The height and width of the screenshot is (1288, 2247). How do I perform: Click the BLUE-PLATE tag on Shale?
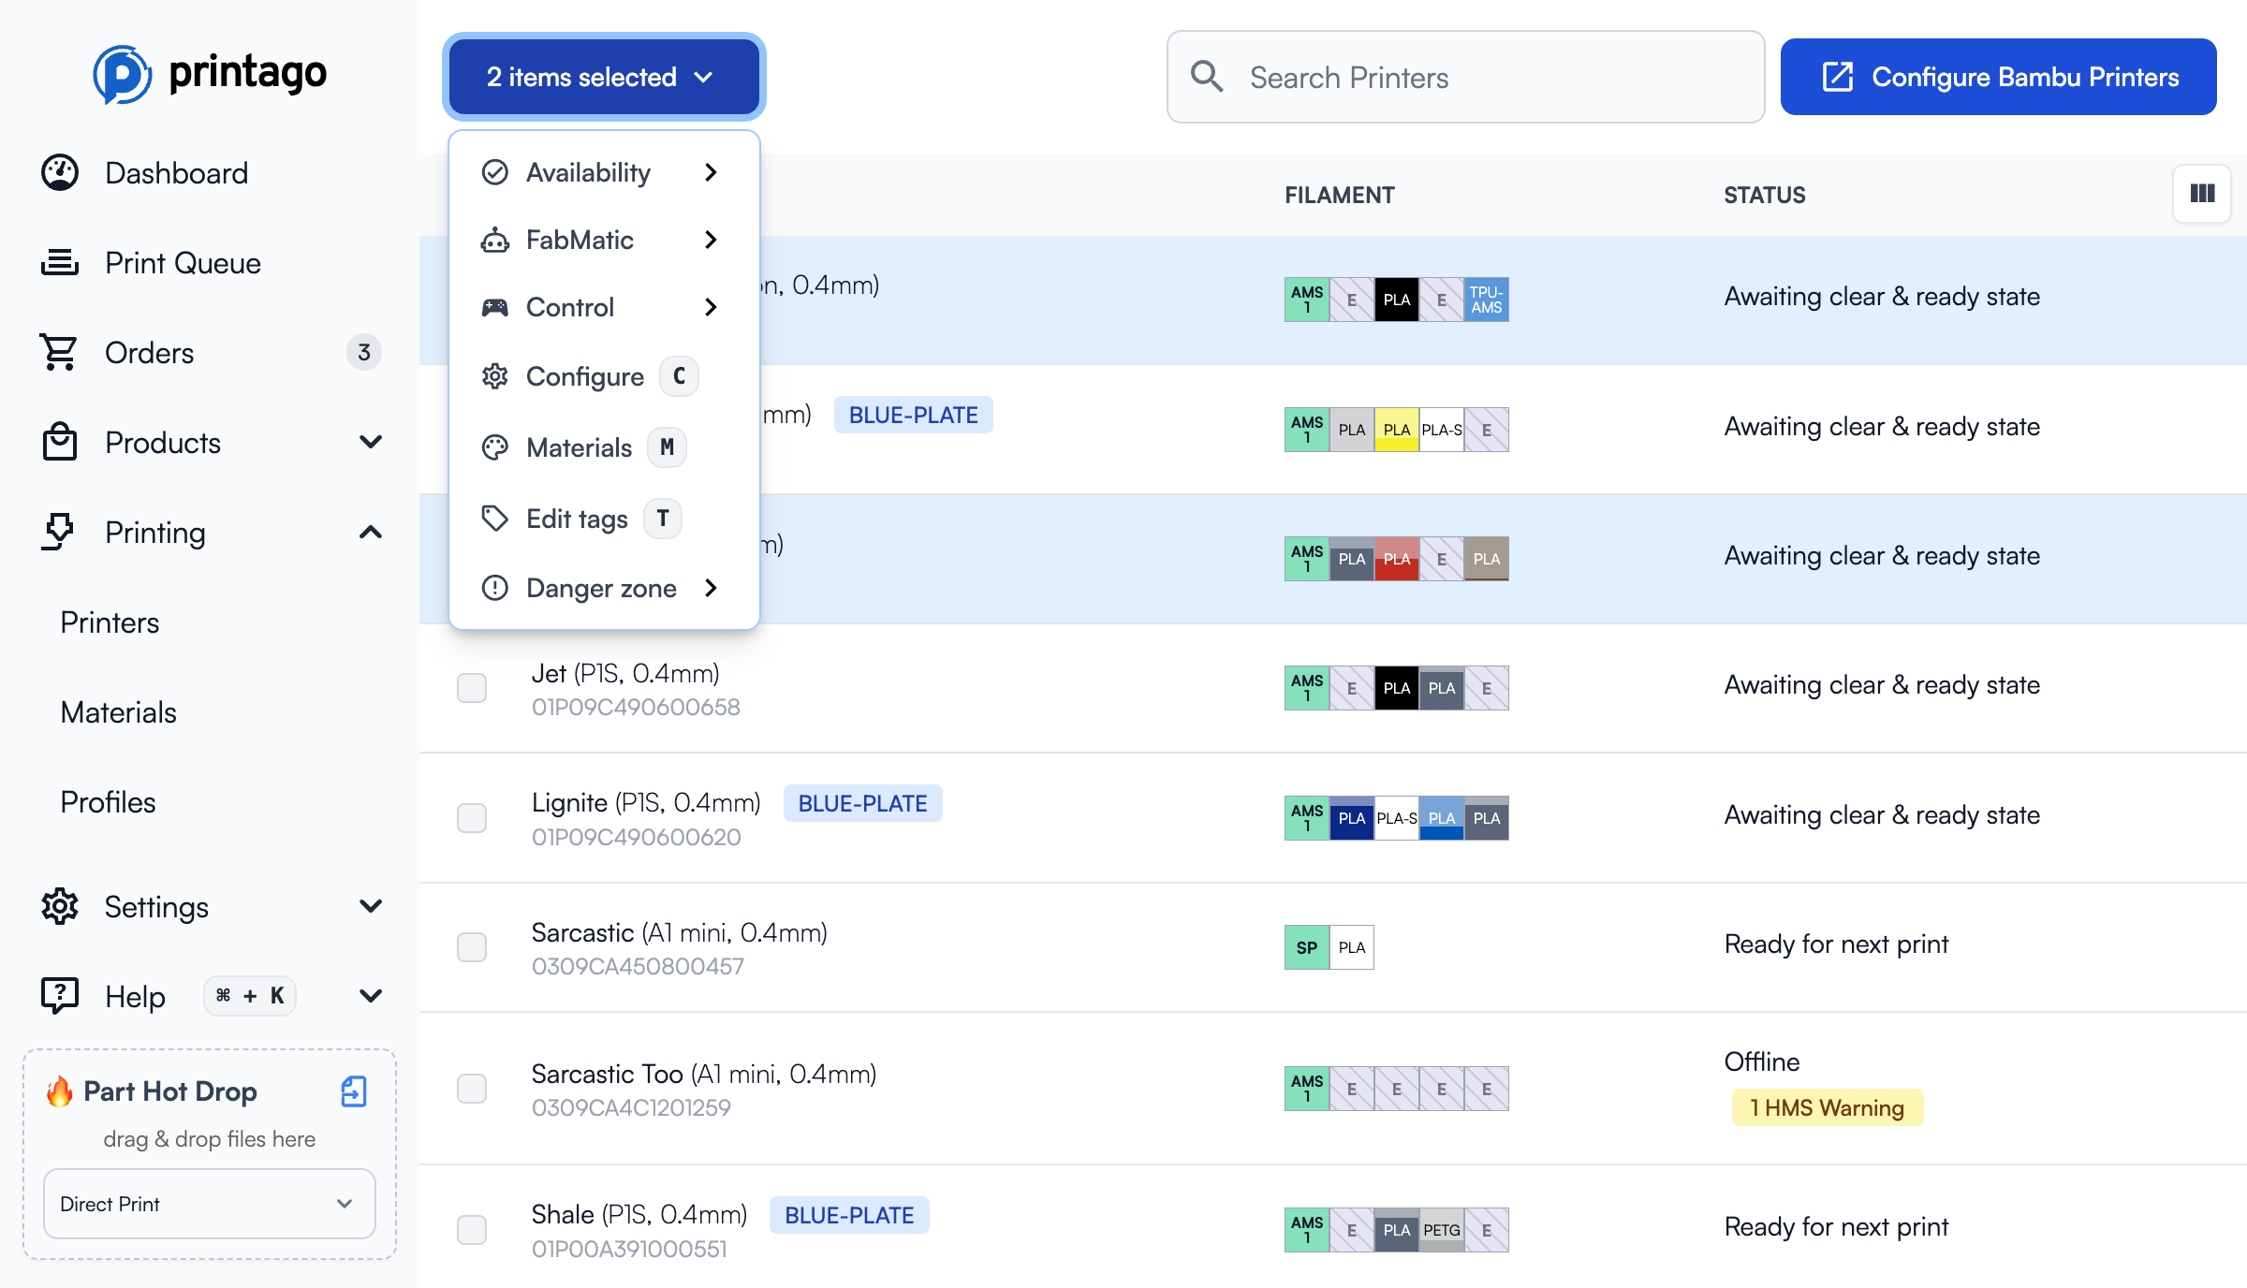[x=849, y=1214]
